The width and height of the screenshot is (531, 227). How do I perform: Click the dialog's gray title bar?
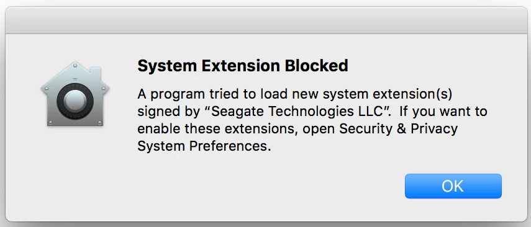coord(266,20)
